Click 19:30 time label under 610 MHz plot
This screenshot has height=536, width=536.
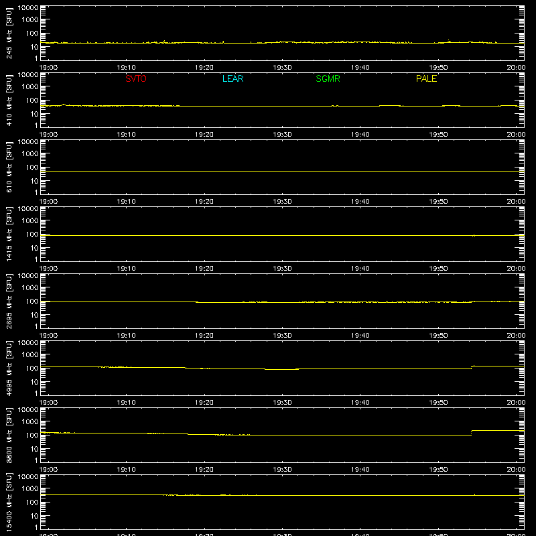click(282, 202)
